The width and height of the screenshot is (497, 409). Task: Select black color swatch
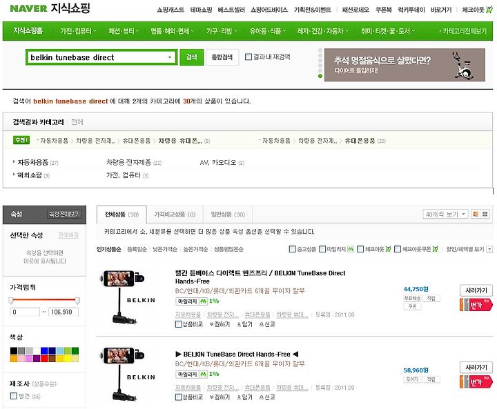click(14, 350)
